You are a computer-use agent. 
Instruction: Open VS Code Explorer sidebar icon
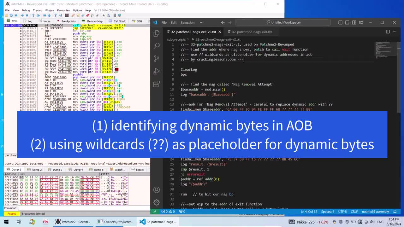coord(157,33)
